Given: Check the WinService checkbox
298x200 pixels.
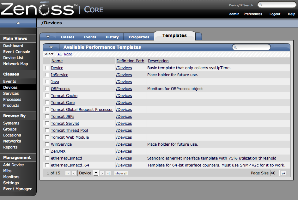Looking at the screenshot, I should [x=47, y=144].
